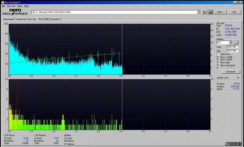Click the PI Failures yellow legend square
Image resolution: width=244 pixels, height=147 pixels.
coord(35,135)
